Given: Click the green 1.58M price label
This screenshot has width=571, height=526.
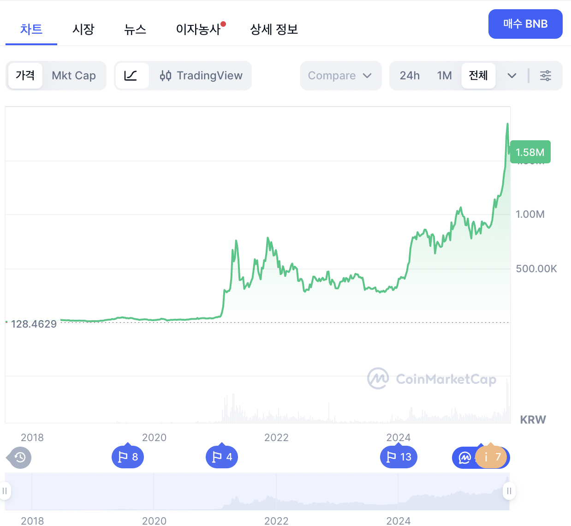Looking at the screenshot, I should pos(530,151).
